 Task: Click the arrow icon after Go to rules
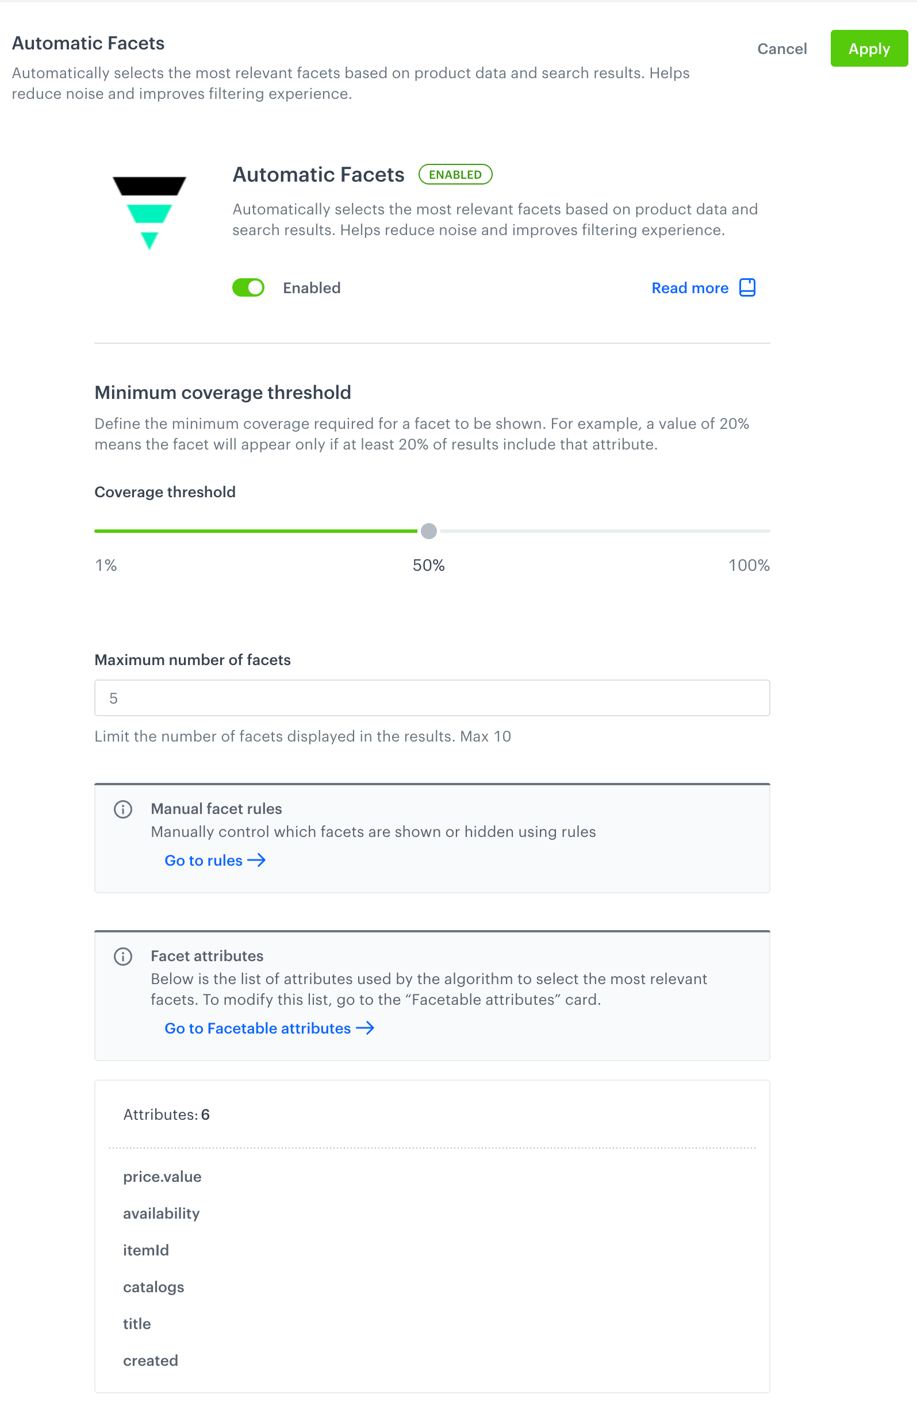coord(256,860)
